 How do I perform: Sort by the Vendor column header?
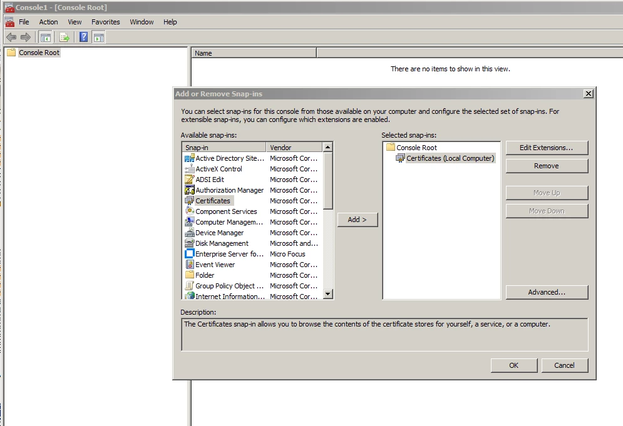pos(294,147)
